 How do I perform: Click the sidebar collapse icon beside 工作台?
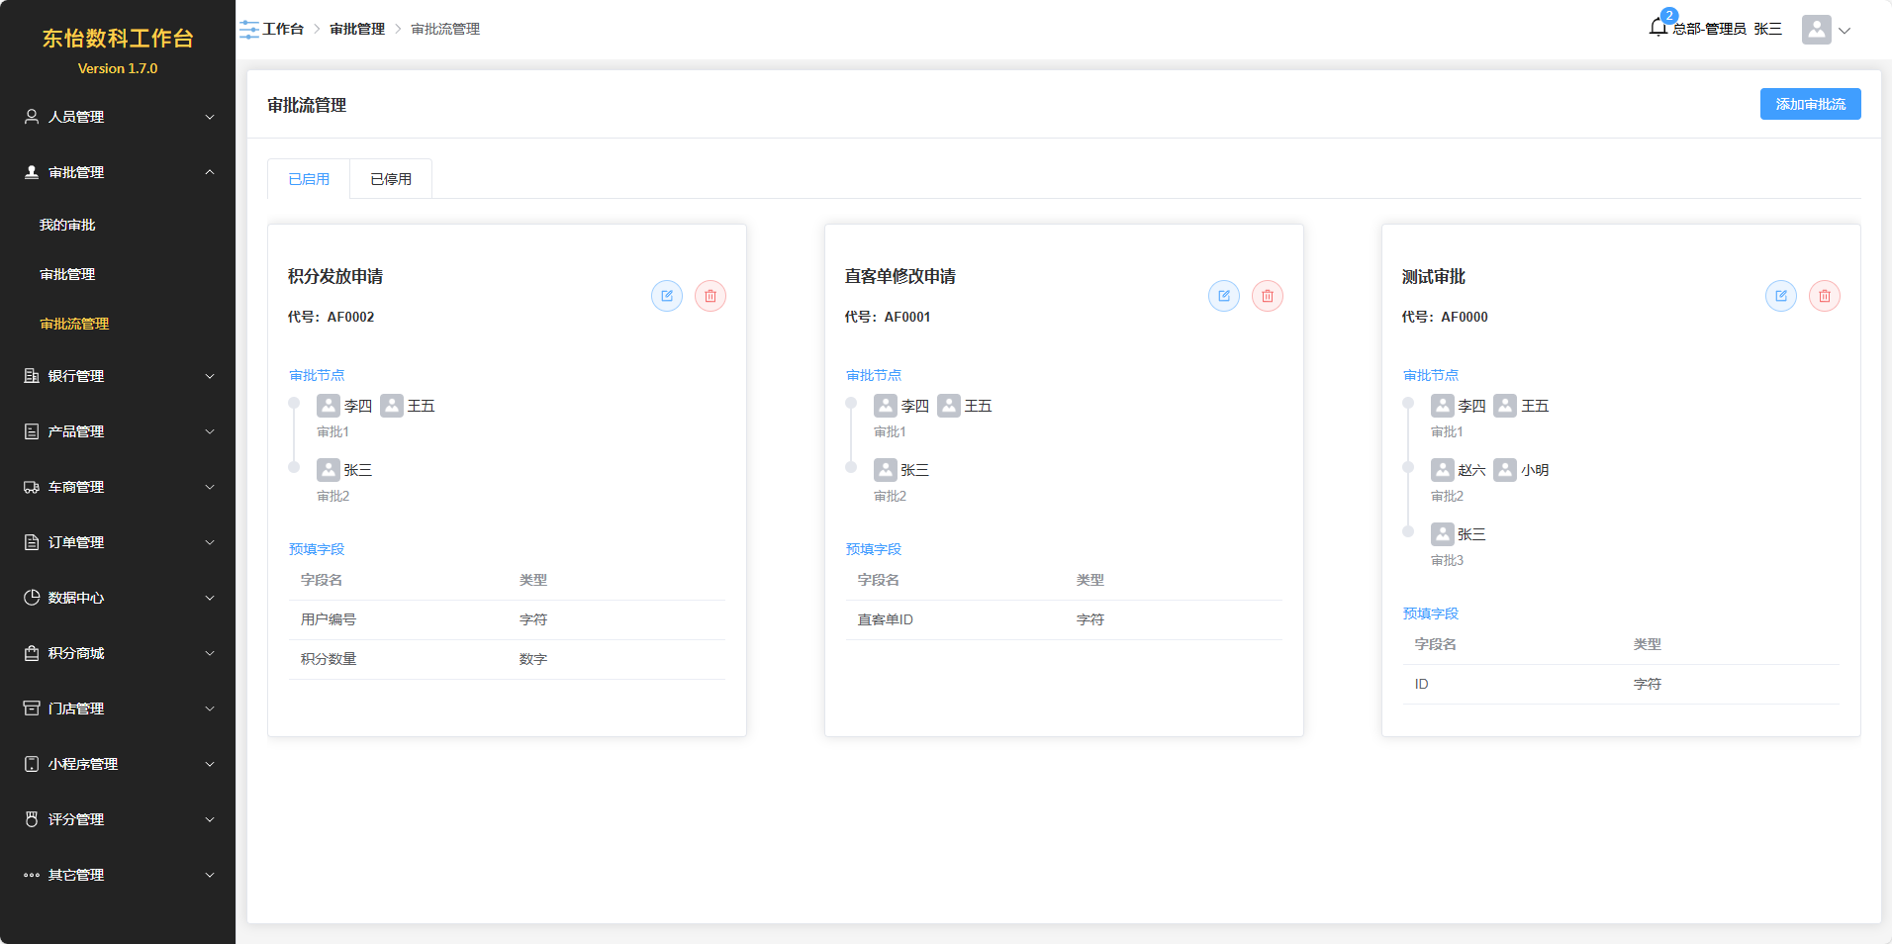click(249, 30)
